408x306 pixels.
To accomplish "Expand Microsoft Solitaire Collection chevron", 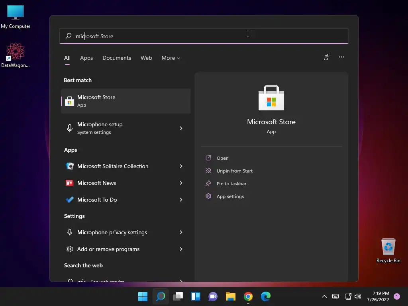I will 181,166.
